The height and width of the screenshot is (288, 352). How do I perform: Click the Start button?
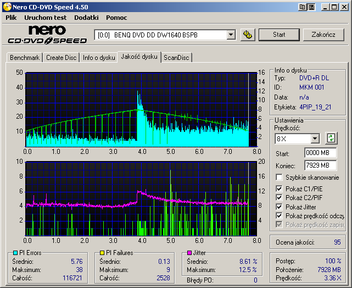click(279, 35)
